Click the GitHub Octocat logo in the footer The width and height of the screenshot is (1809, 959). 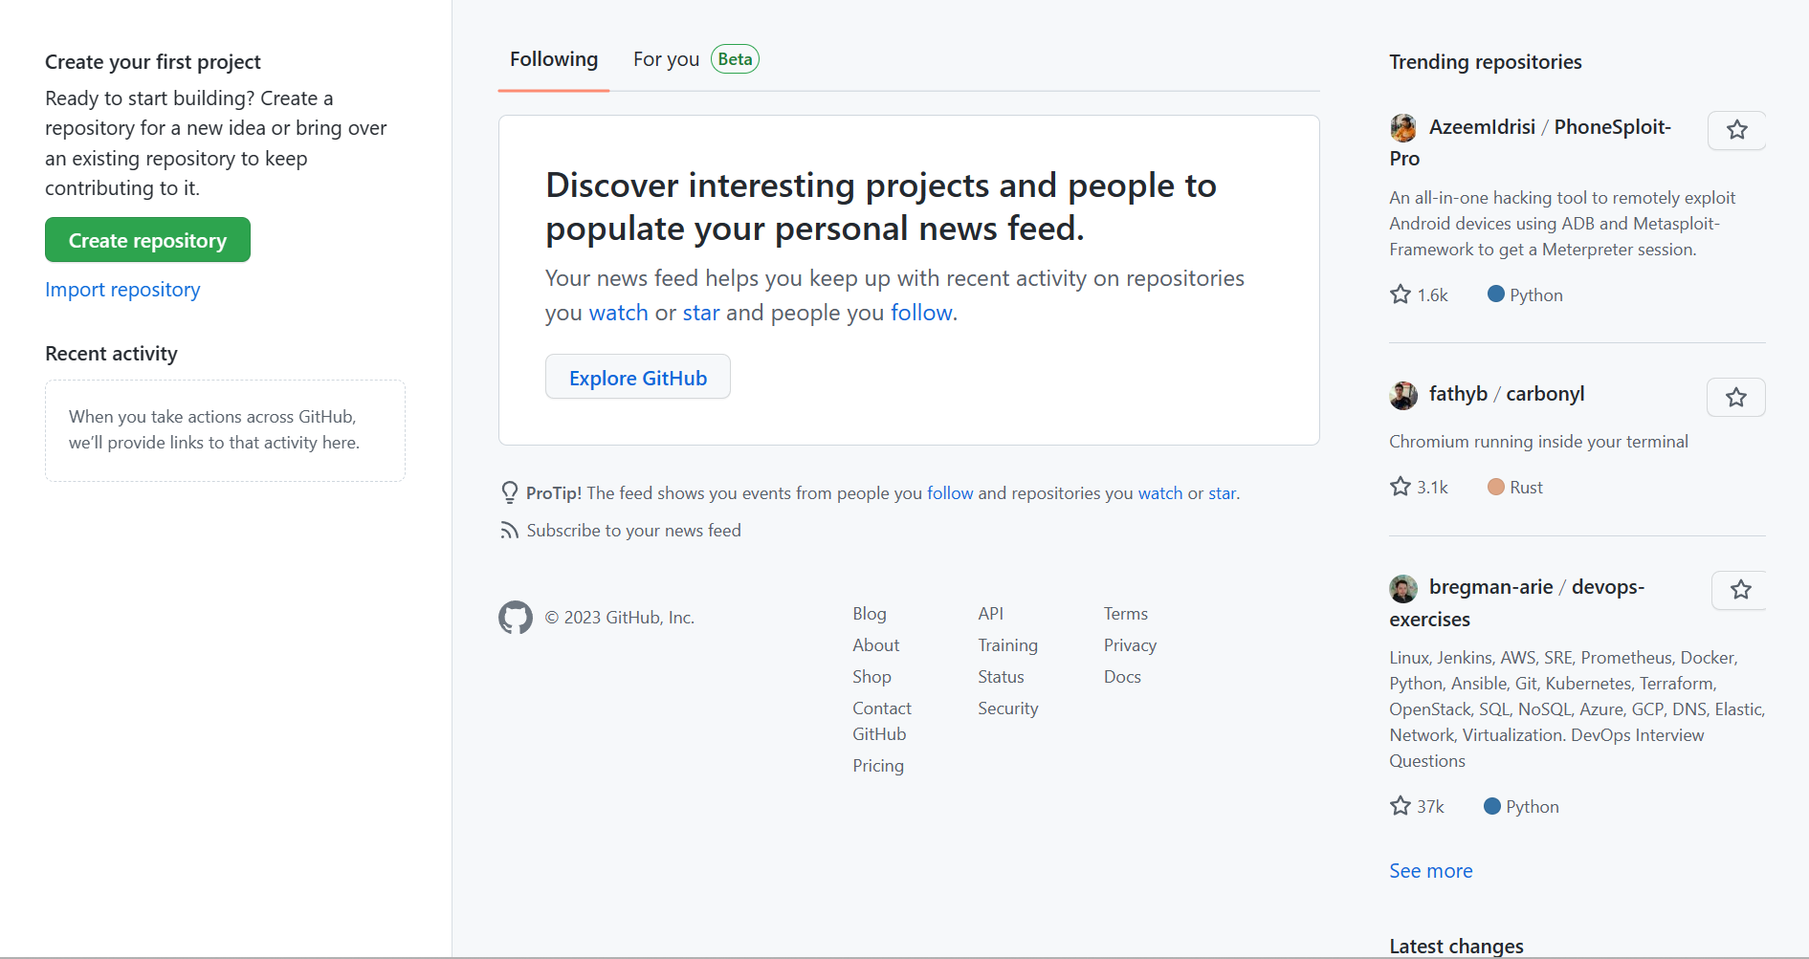pos(516,618)
